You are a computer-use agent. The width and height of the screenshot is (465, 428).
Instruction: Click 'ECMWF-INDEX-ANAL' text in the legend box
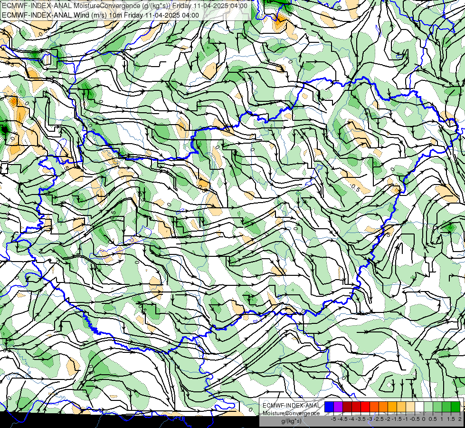coord(292,406)
